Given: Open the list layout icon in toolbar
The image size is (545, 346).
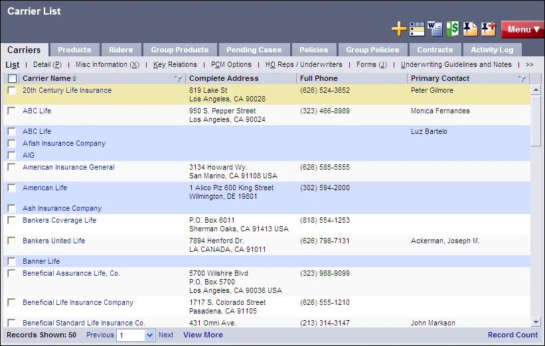Looking at the screenshot, I should (x=417, y=29).
